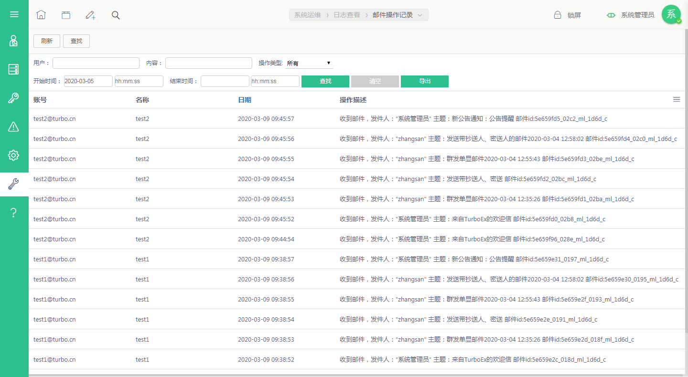
Task: Click the 导出 export button
Action: click(x=425, y=81)
